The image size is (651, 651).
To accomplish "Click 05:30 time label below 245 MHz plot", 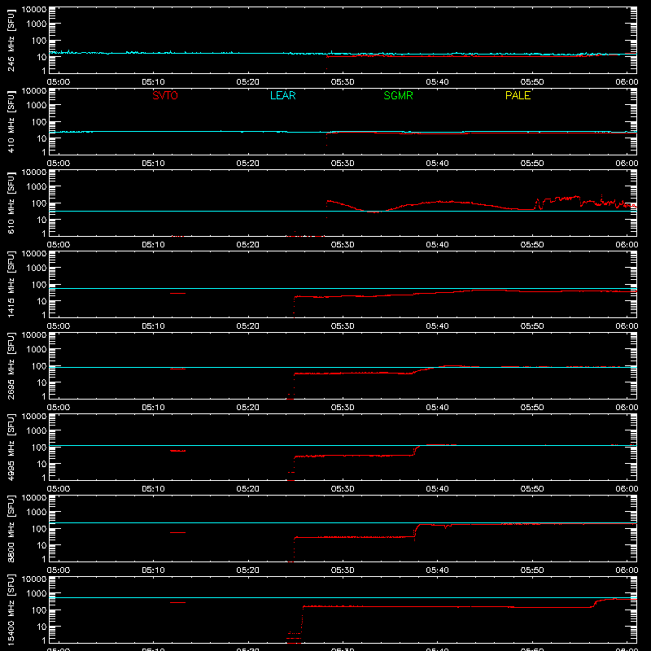I will pos(343,82).
